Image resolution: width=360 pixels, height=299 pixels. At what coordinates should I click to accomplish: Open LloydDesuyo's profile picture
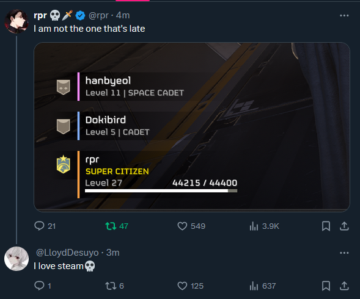tap(17, 259)
